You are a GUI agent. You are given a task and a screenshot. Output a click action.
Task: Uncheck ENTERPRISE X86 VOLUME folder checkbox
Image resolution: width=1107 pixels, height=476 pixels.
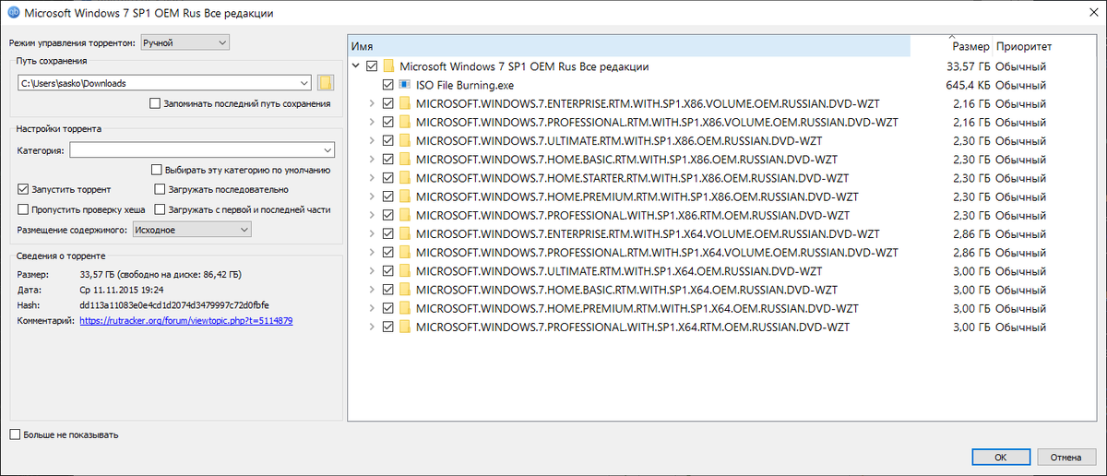(387, 101)
